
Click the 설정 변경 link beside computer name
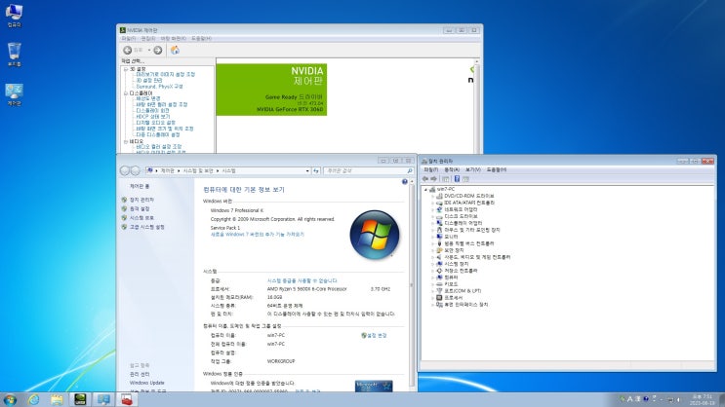point(377,336)
